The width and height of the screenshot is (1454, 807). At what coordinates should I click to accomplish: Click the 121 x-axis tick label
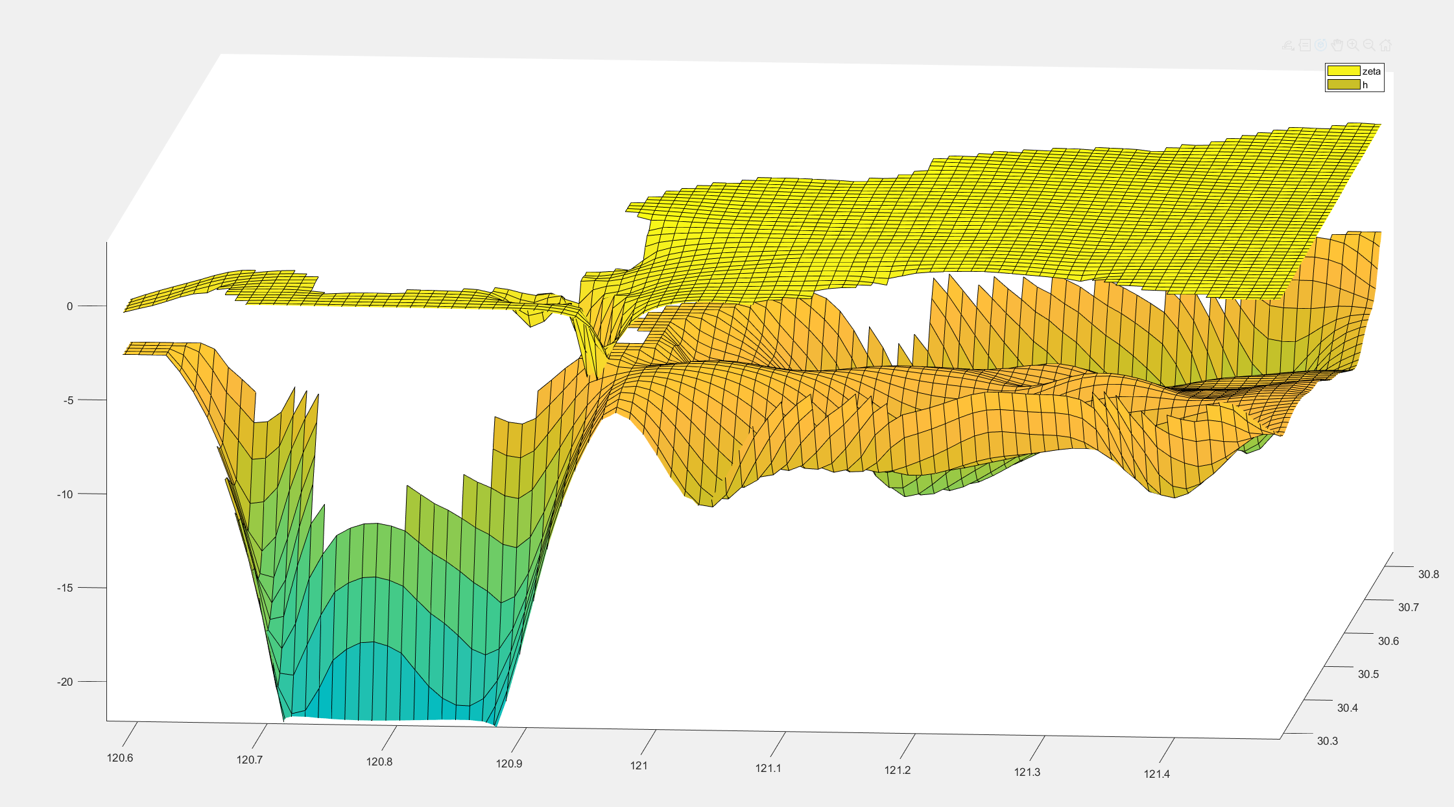pyautogui.click(x=639, y=765)
